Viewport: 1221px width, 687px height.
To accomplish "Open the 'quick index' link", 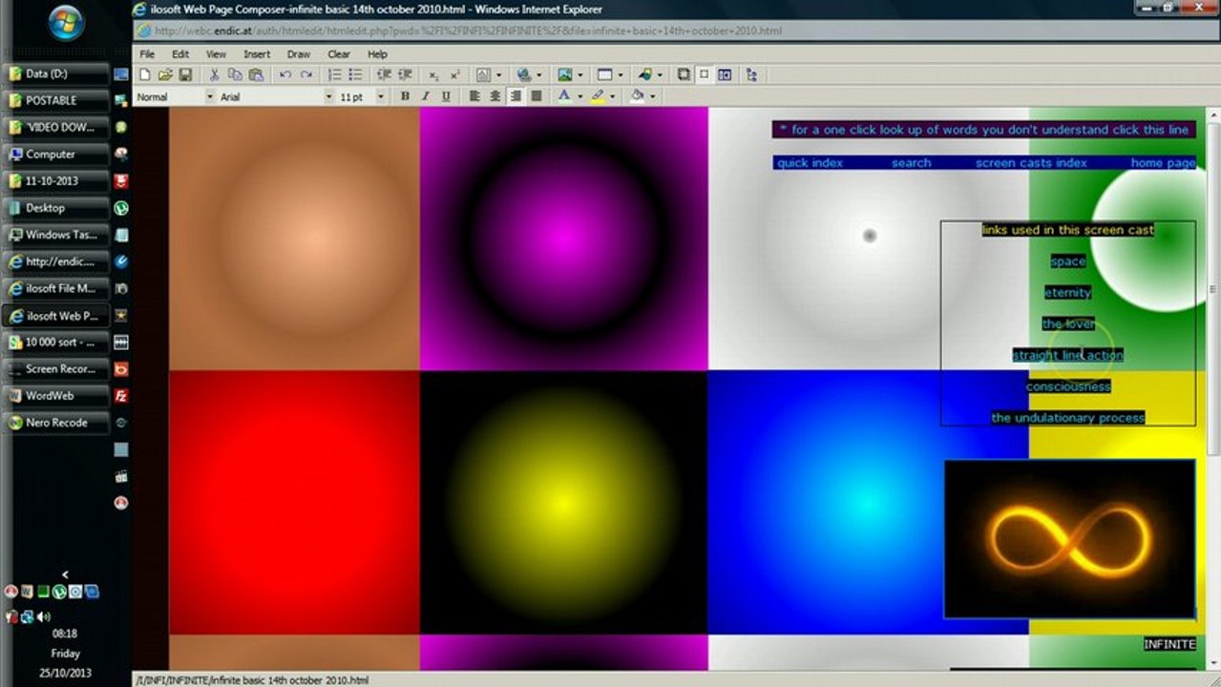I will (x=810, y=163).
